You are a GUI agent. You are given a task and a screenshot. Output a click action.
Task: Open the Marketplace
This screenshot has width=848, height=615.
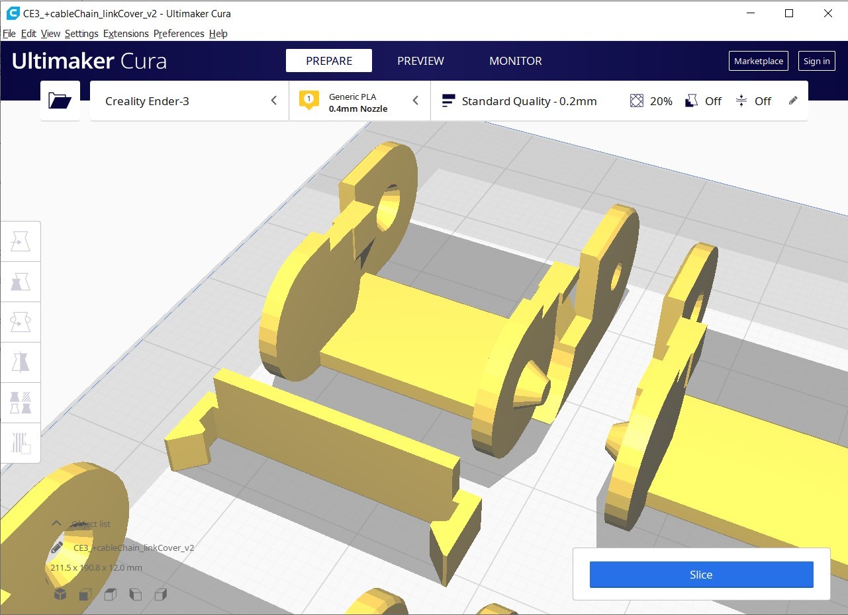pos(759,61)
